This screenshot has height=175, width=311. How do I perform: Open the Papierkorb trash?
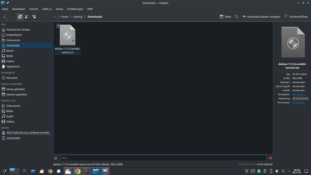coord(26,67)
